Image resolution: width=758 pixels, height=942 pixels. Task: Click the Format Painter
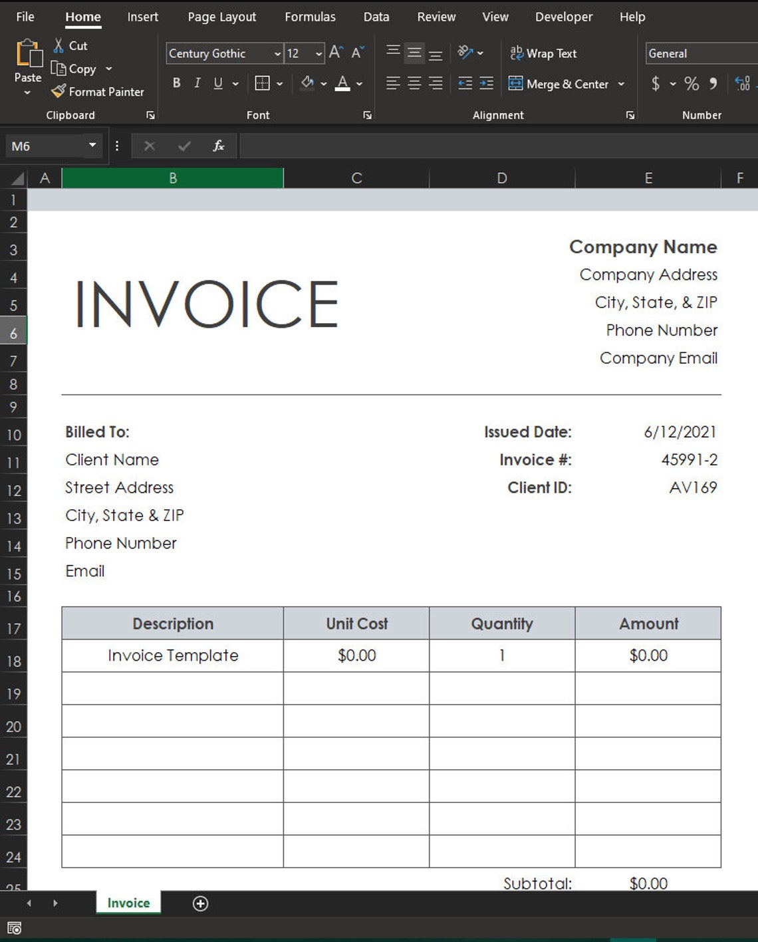coord(98,92)
